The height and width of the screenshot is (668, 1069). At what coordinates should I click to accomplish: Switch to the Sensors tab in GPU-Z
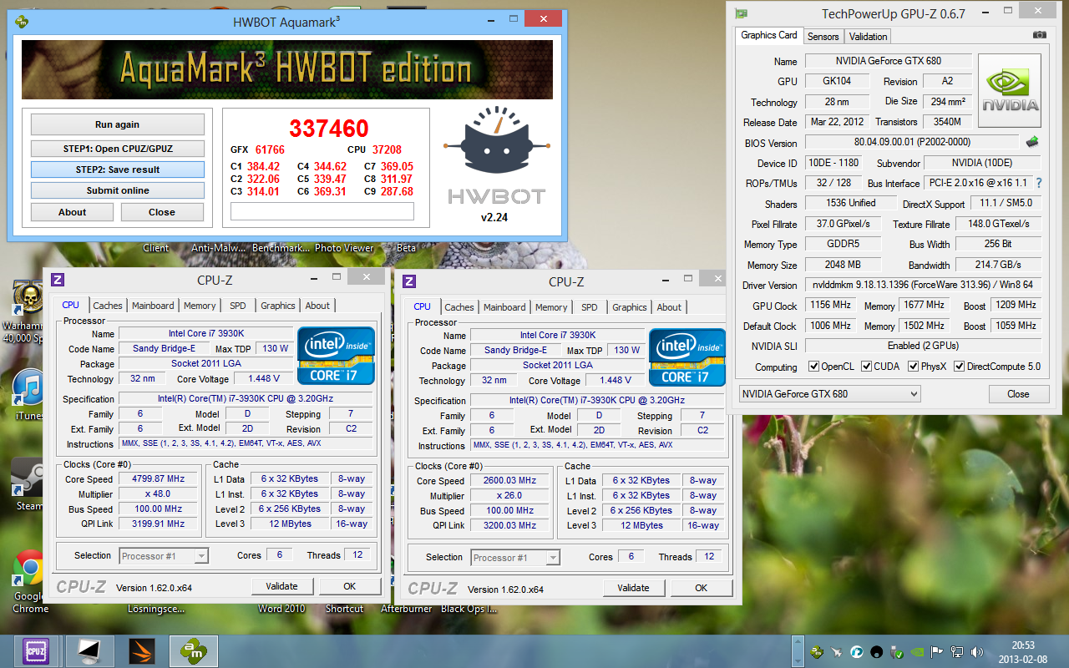click(x=823, y=36)
